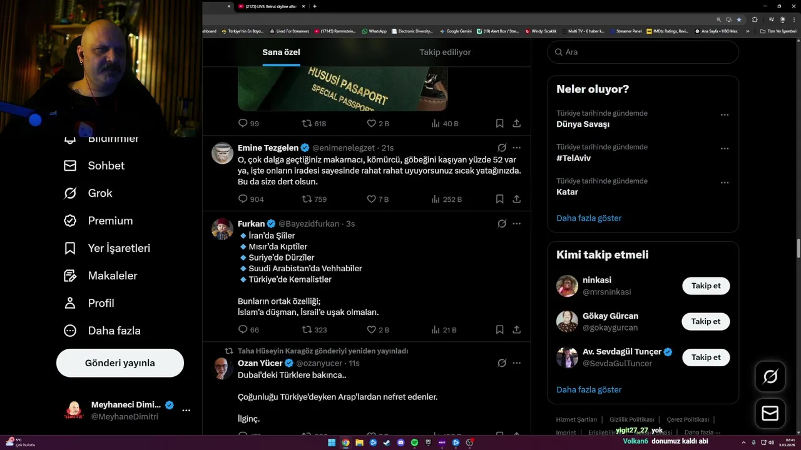Screen dimensions: 801x450
Task: Open the Hususi Pasaport image
Action: point(342,89)
